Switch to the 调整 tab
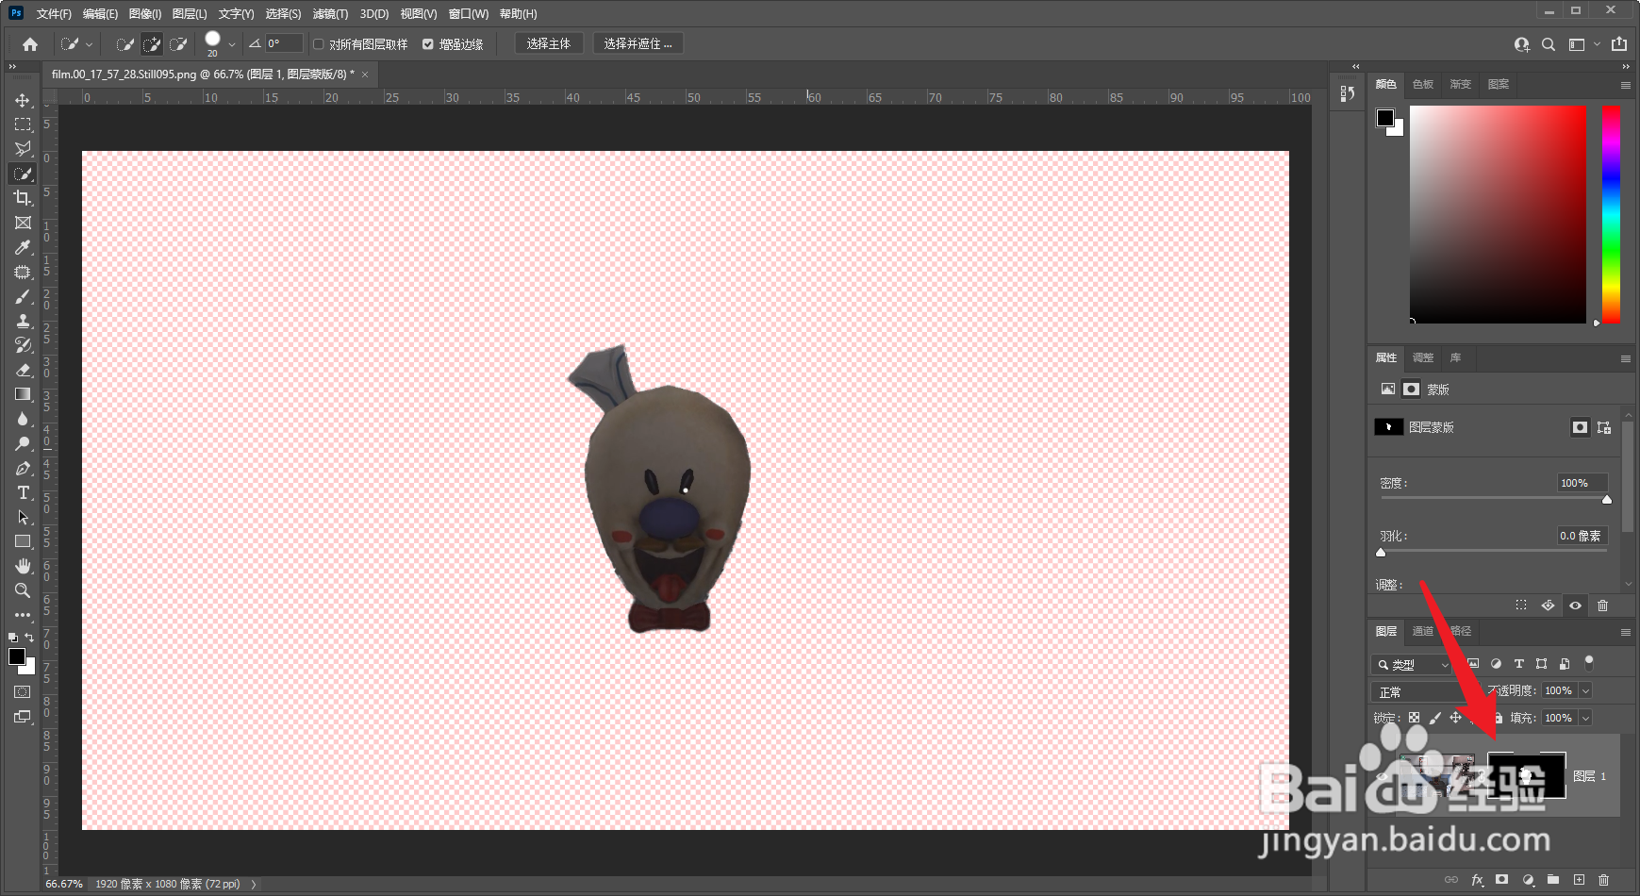The height and width of the screenshot is (896, 1640). click(1423, 357)
